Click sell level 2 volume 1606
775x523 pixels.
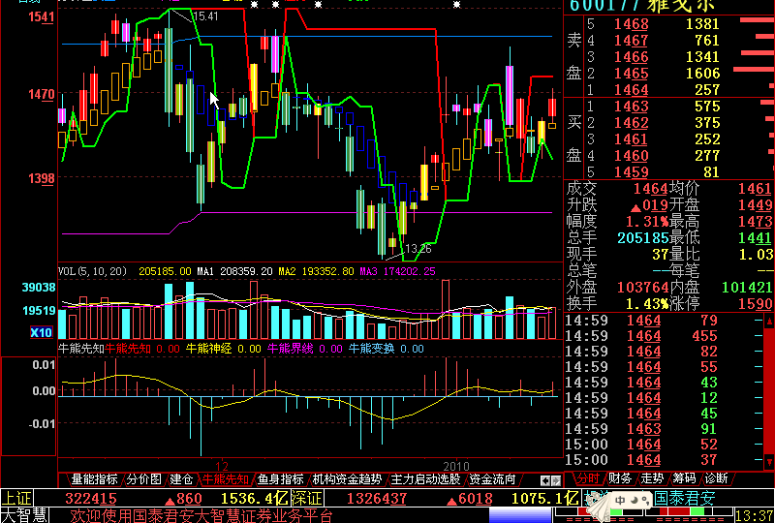point(703,74)
